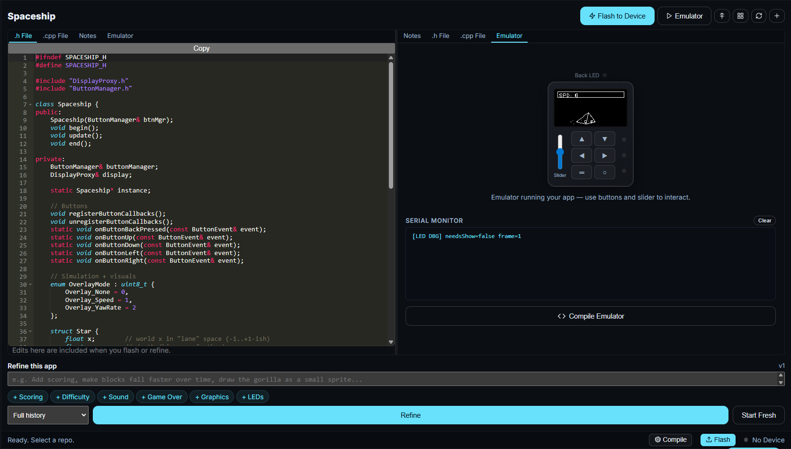Clear the serial monitor output
Screen dimensions: 791x449
coord(764,220)
